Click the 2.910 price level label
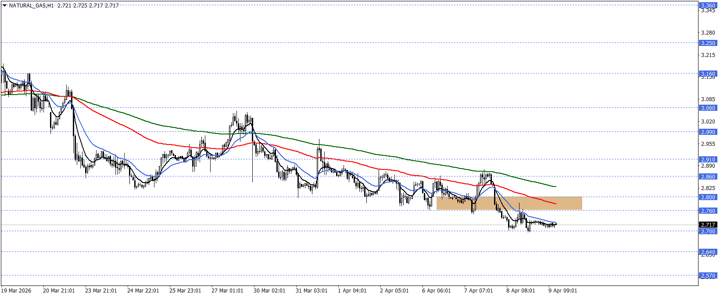Screen dimensions: 720x296 [x=707, y=159]
